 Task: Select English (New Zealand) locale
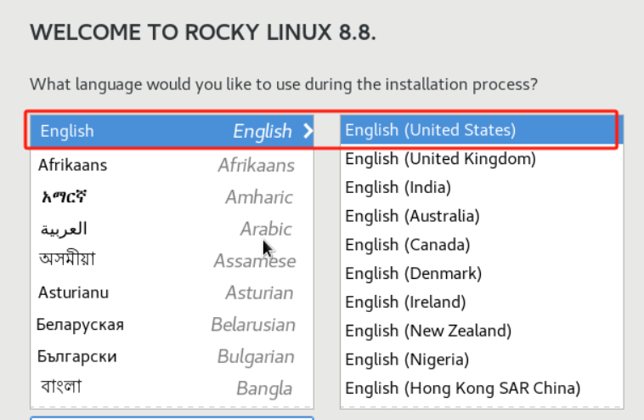(x=482, y=331)
